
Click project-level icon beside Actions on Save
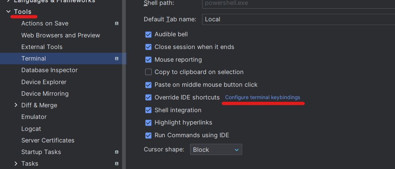116,24
